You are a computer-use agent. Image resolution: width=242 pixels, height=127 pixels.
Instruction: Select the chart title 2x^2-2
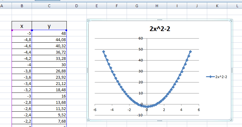coord(160,29)
